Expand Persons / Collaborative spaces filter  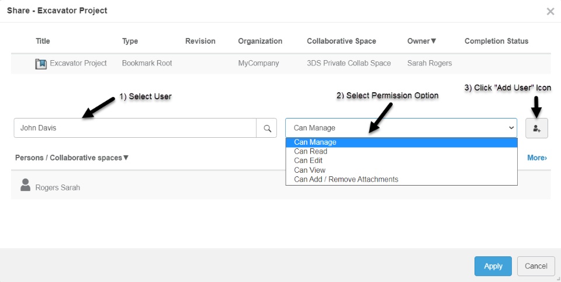click(x=126, y=158)
